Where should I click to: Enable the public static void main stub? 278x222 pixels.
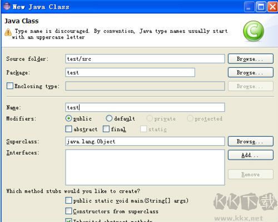pos(68,200)
